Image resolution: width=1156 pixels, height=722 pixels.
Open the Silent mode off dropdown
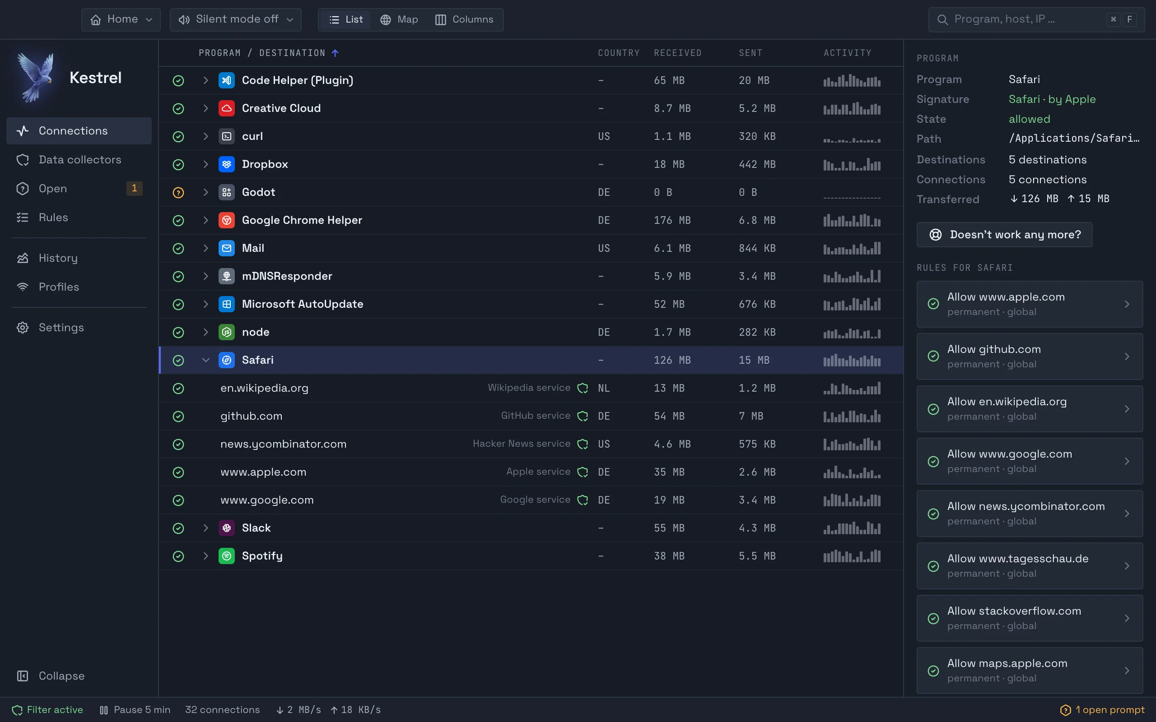(236, 19)
